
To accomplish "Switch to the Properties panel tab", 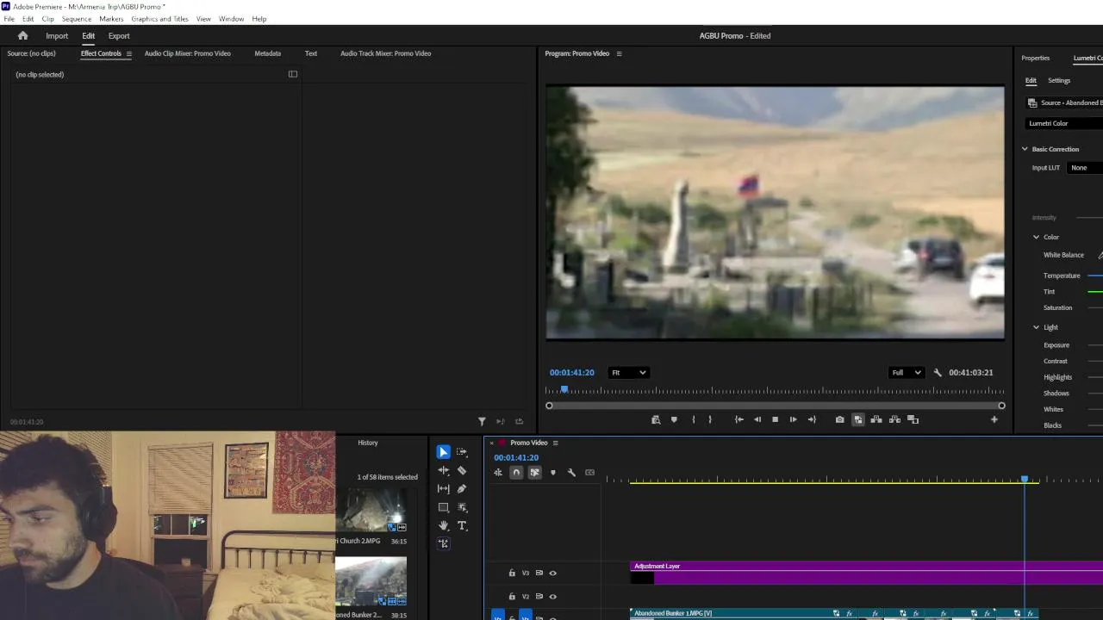I will coord(1035,58).
